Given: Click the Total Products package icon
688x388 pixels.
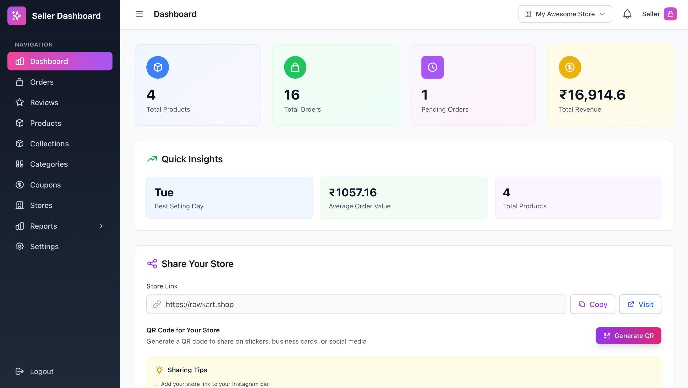Looking at the screenshot, I should pos(158,67).
